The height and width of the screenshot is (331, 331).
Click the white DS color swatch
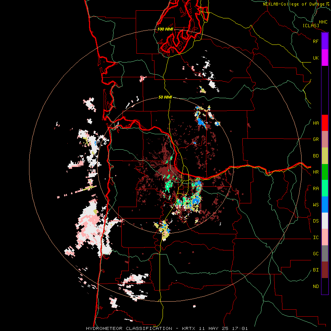[x=325, y=221]
